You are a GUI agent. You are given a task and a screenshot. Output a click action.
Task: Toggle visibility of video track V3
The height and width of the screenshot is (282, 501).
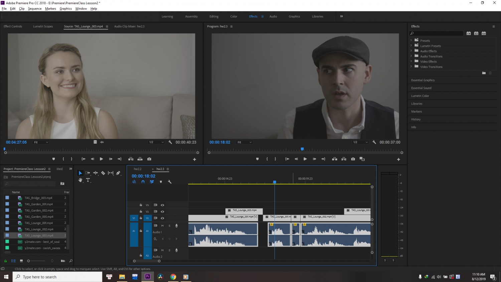(x=162, y=205)
